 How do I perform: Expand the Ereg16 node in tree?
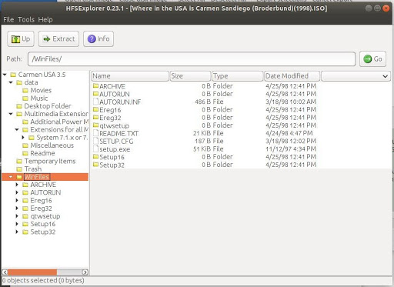pos(17,201)
